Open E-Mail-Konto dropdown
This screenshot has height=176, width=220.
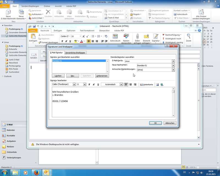(x=173, y=61)
